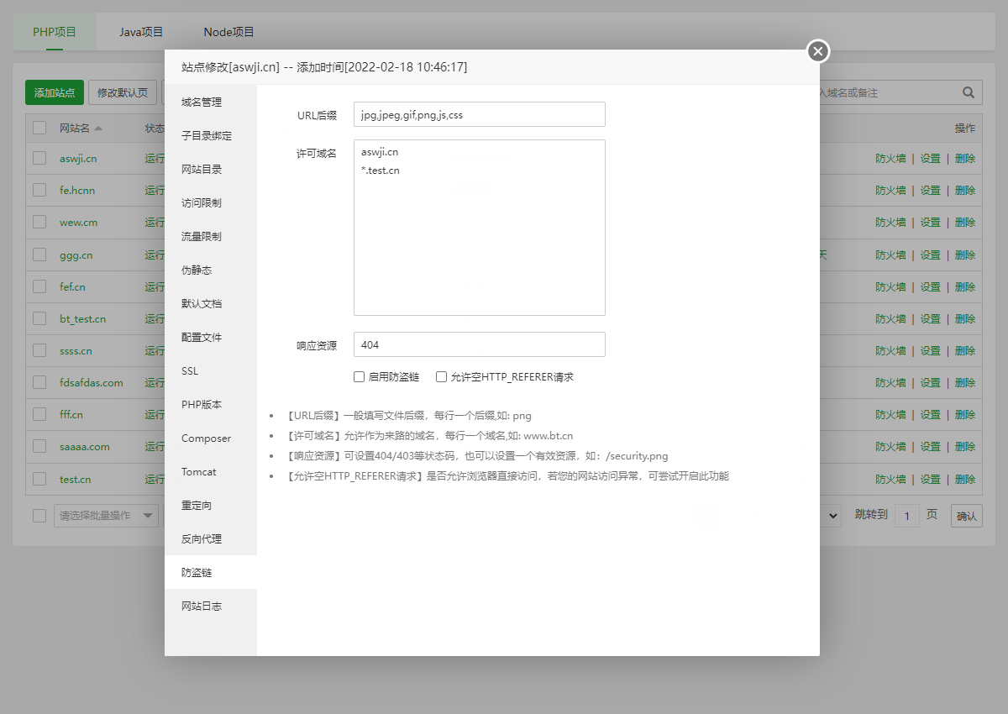Select the checkbox next to aswji.cn
Viewport: 1008px width, 714px height.
click(39, 158)
